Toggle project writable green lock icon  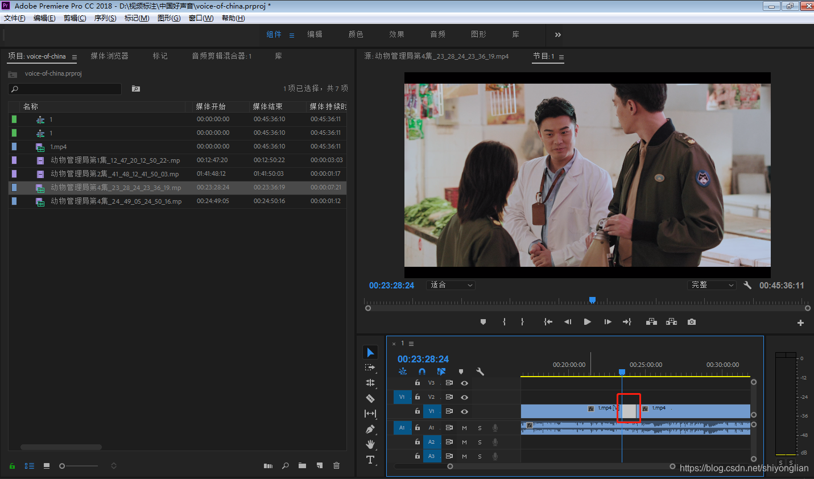[x=13, y=465]
